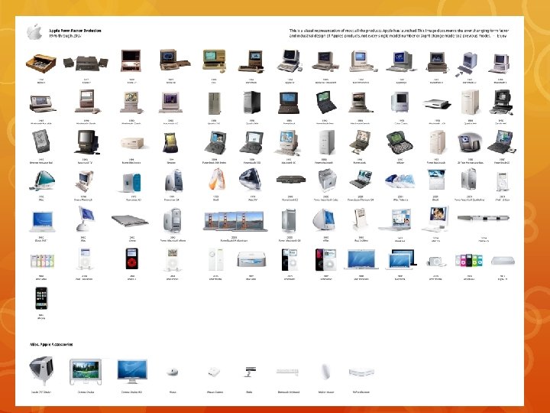Select the Bondi blue original iMac

pos(42,180)
